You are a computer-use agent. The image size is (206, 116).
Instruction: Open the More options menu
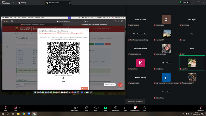coord(145,109)
